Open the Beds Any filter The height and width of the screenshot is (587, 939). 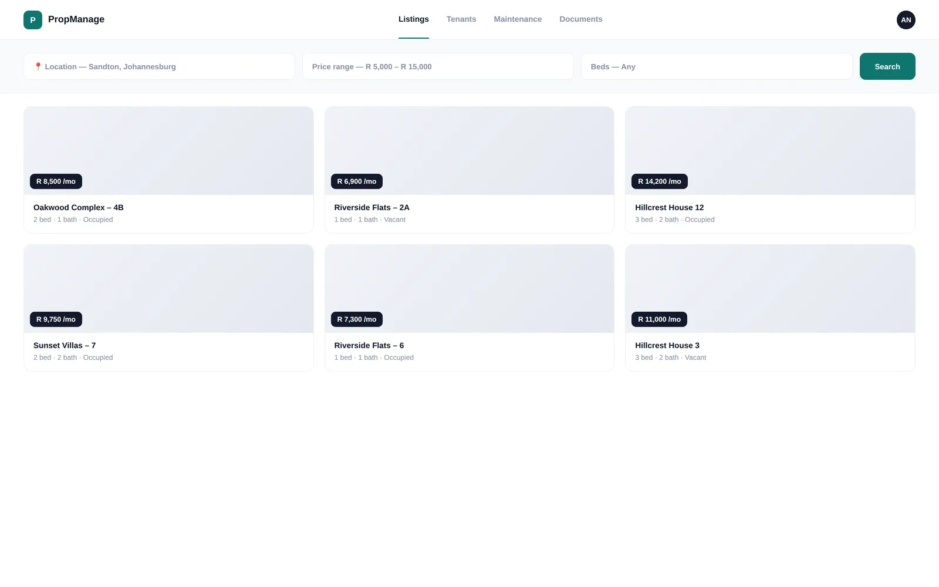pos(717,66)
